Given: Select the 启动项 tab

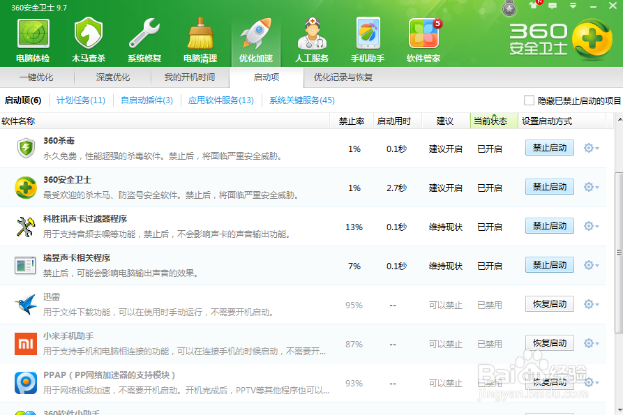Looking at the screenshot, I should [267, 77].
